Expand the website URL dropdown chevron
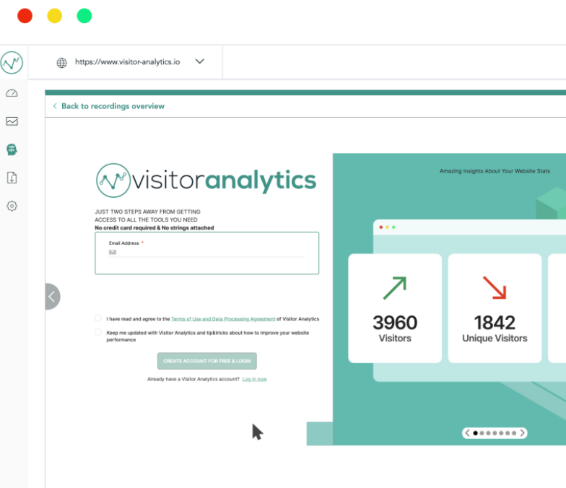The height and width of the screenshot is (488, 566). 199,61
